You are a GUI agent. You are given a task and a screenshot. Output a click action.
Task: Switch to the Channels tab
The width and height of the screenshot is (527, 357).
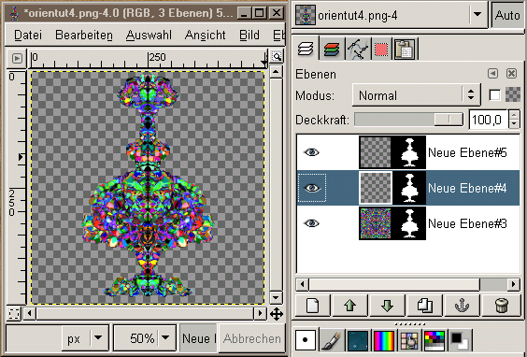[332, 50]
